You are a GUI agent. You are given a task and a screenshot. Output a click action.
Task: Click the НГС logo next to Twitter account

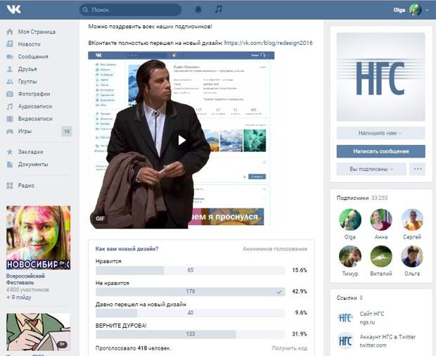pyautogui.click(x=345, y=341)
